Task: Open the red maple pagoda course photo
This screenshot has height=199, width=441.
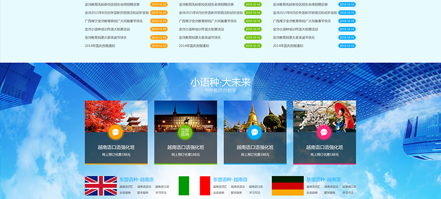Action: click(116, 117)
